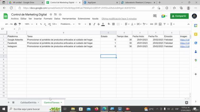Open vertical align dropdown

tap(133, 24)
